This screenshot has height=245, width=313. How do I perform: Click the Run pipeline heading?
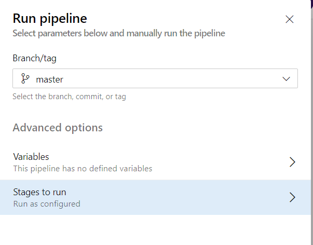pos(49,19)
